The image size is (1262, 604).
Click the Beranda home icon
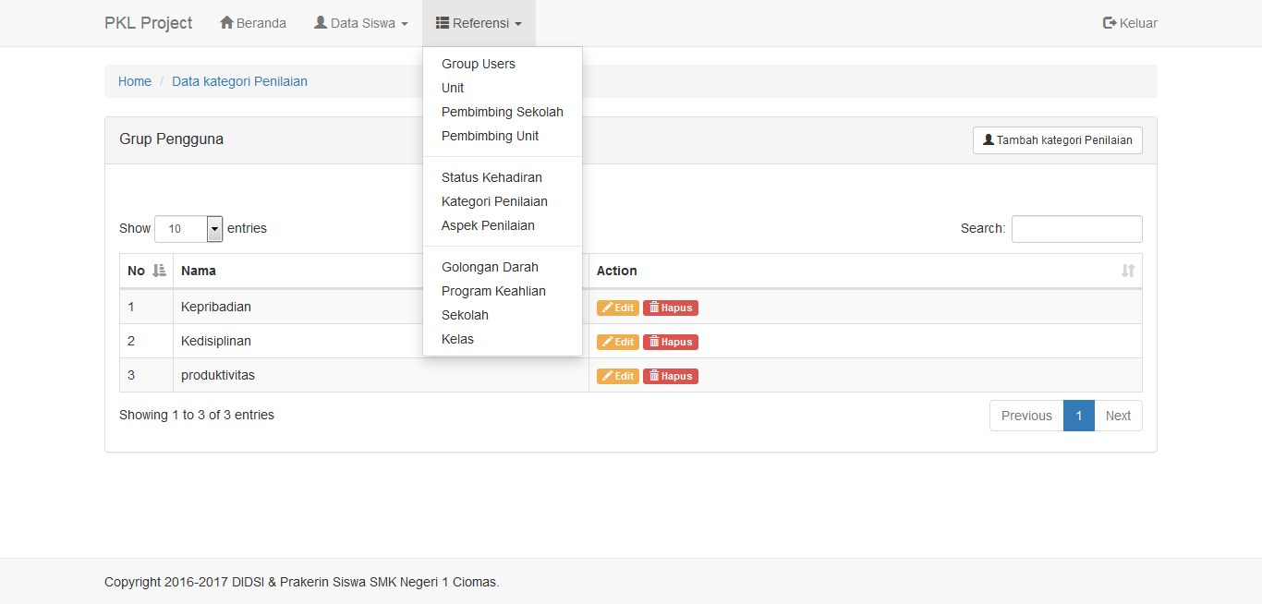click(x=226, y=23)
